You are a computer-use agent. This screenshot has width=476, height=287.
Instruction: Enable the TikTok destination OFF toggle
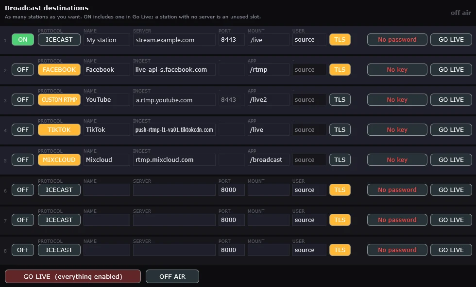23,130
